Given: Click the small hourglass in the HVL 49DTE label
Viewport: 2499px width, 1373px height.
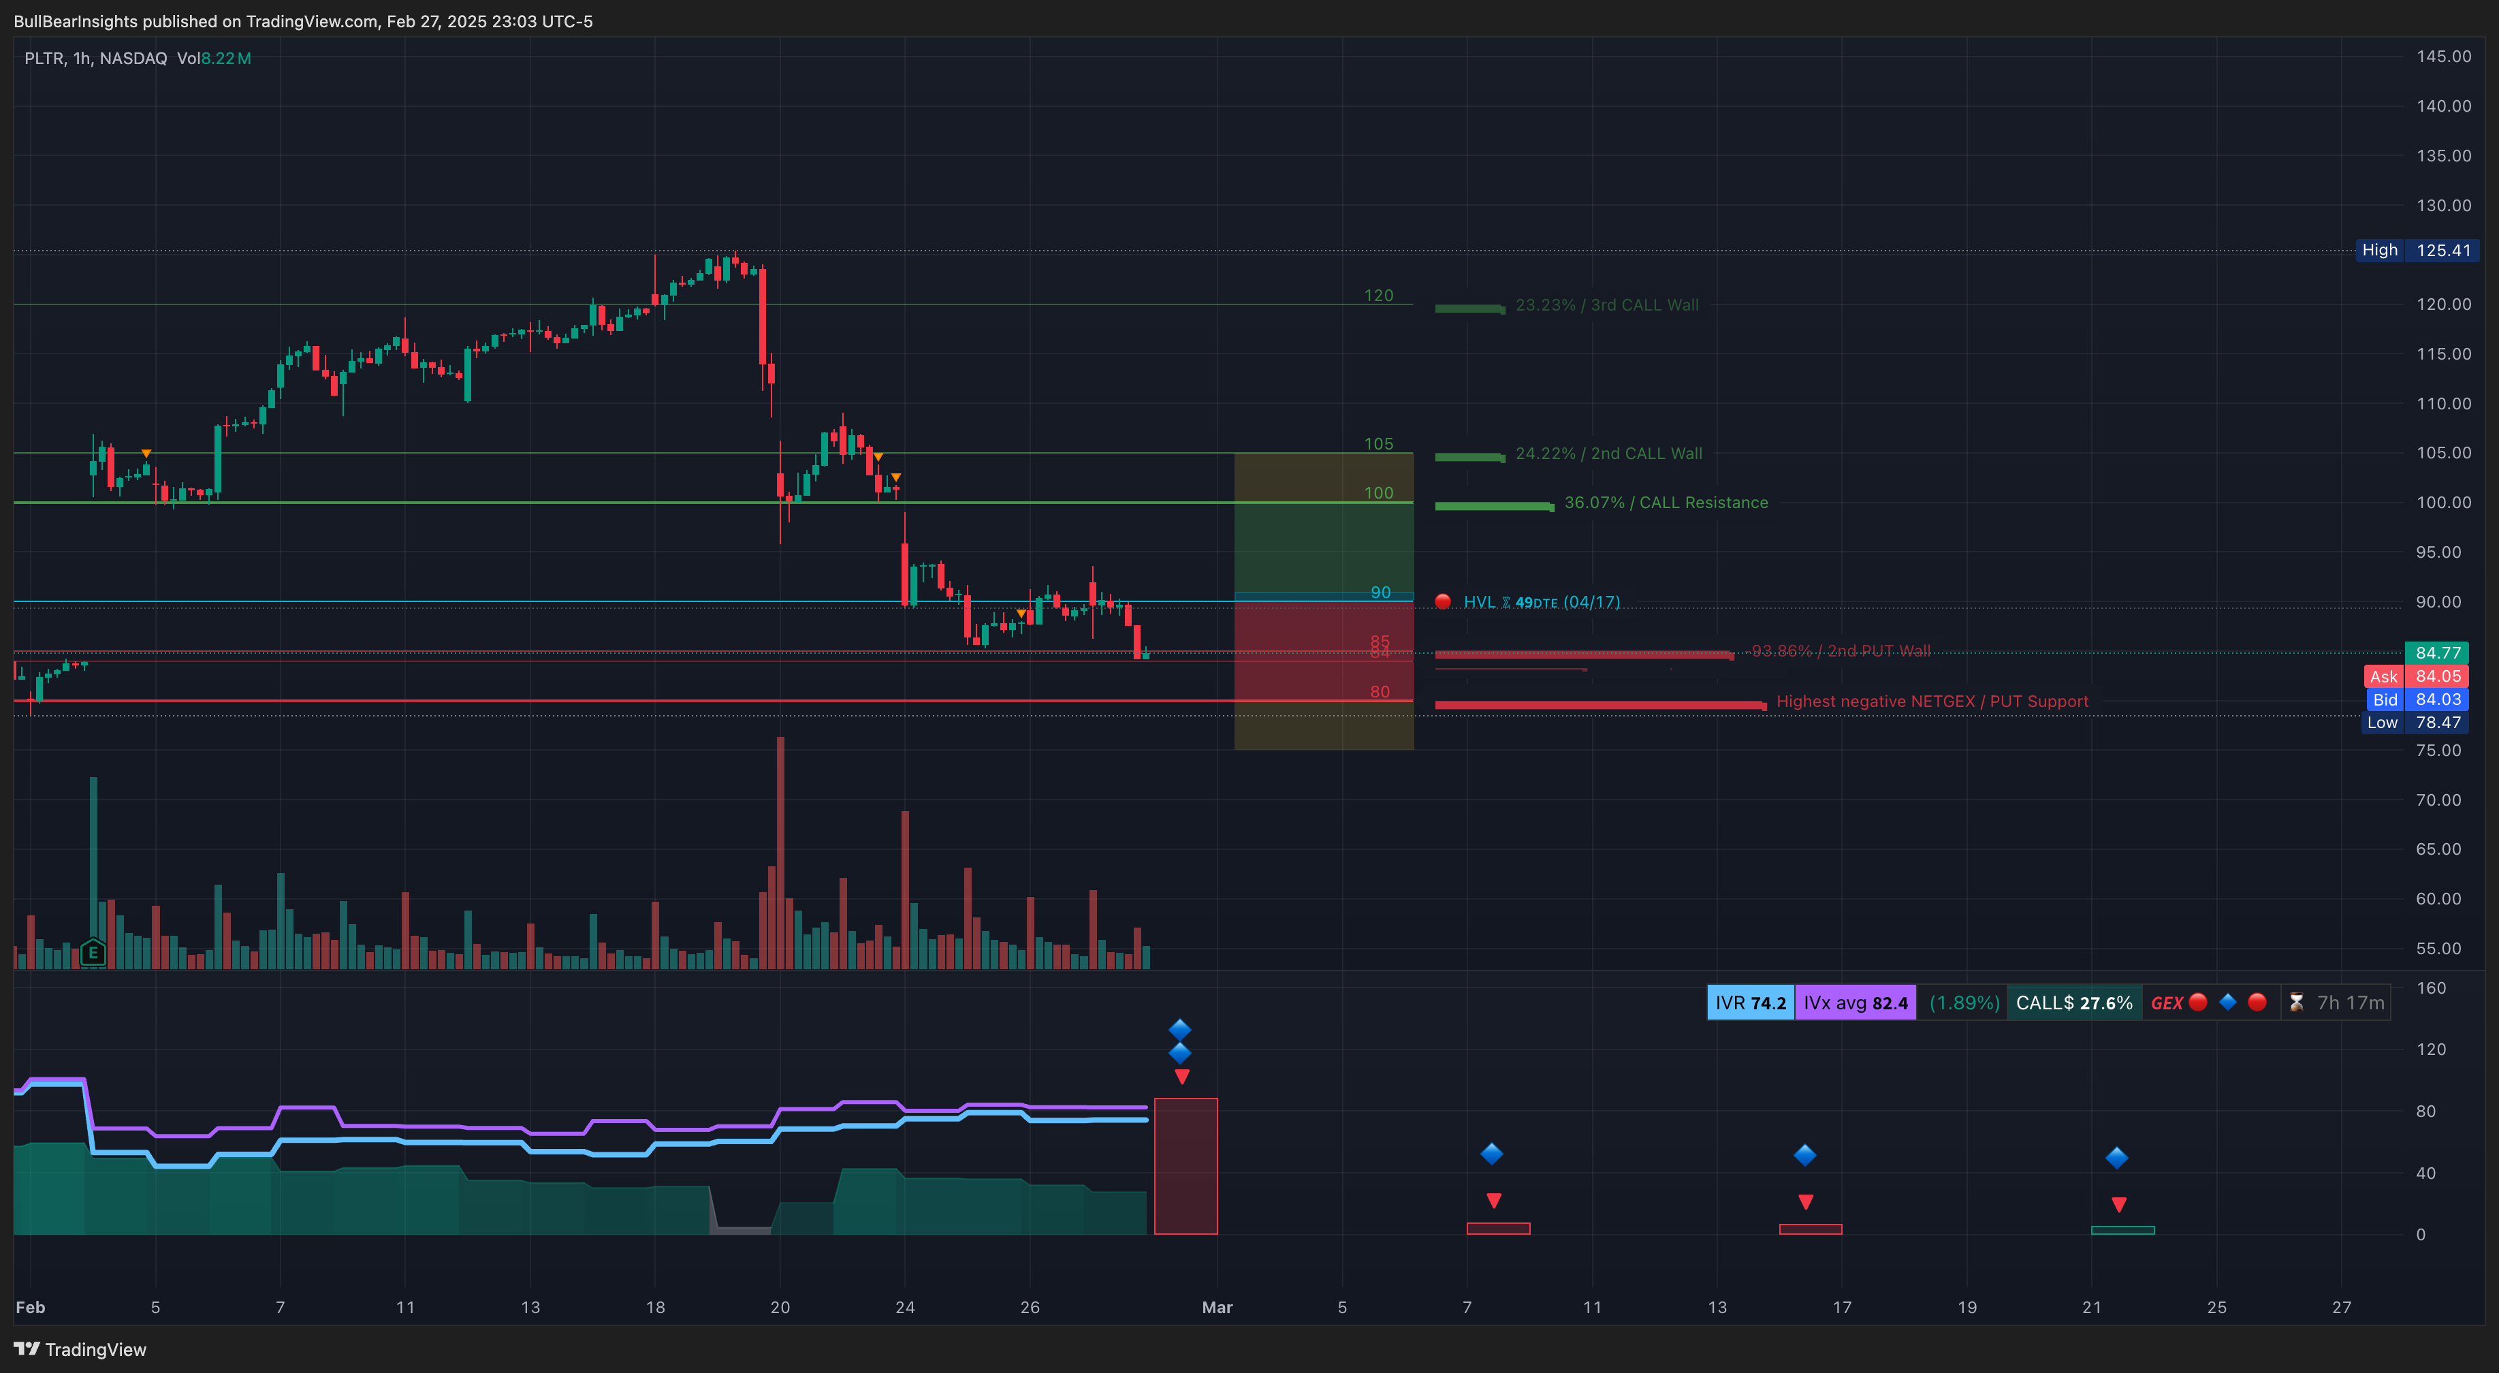Looking at the screenshot, I should coord(1507,603).
